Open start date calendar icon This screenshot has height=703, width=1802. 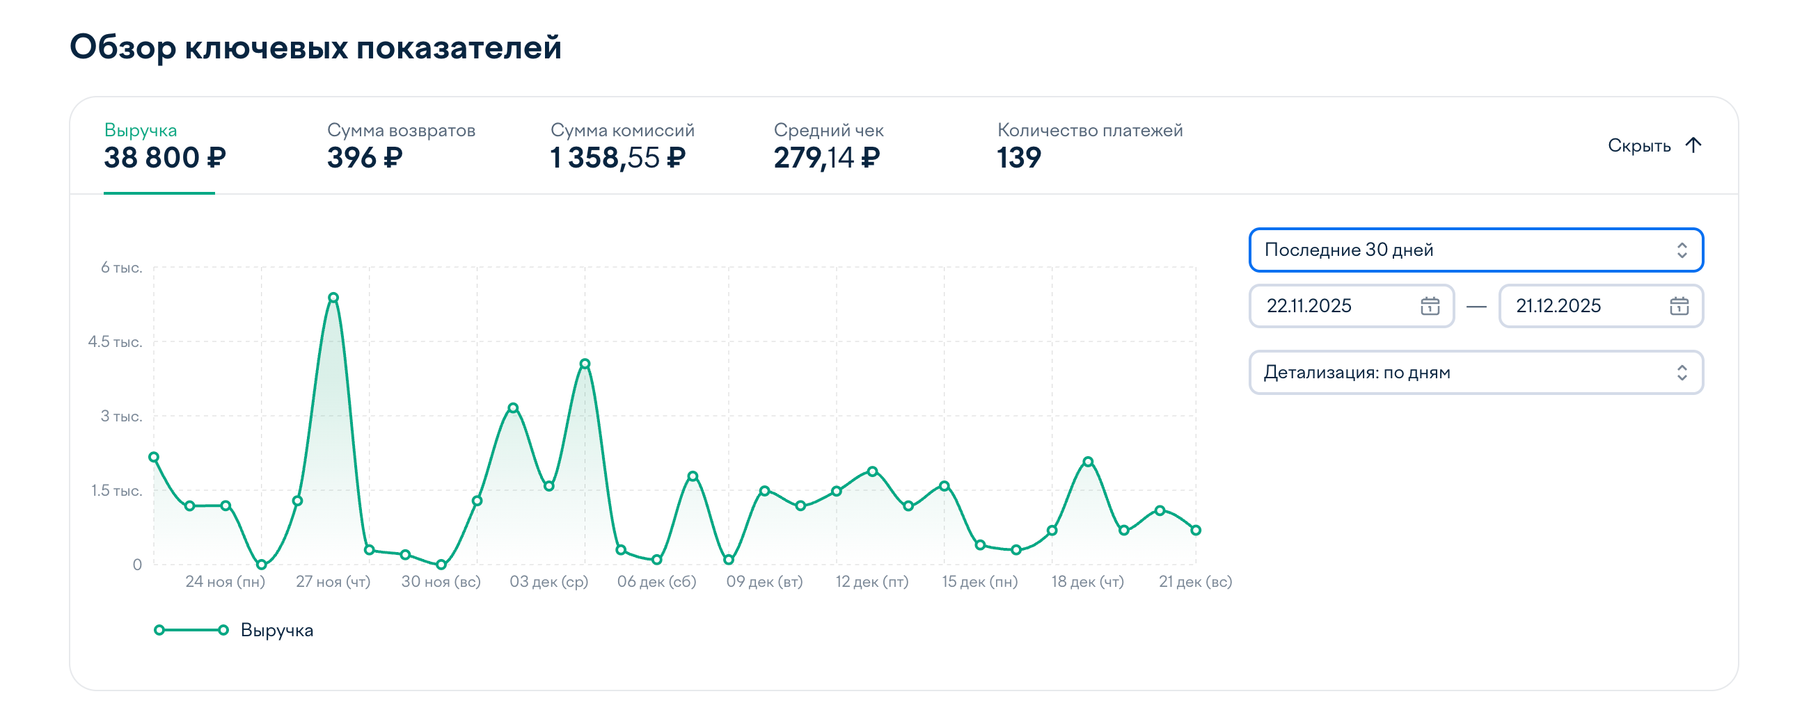pos(1429,306)
